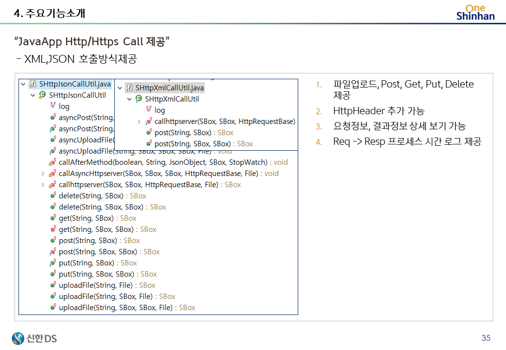The width and height of the screenshot is (506, 350).
Task: Collapse the SHttpJsonCallUtil.java file node
Action: [23, 84]
